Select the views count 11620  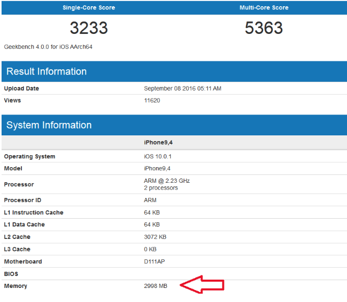click(152, 100)
